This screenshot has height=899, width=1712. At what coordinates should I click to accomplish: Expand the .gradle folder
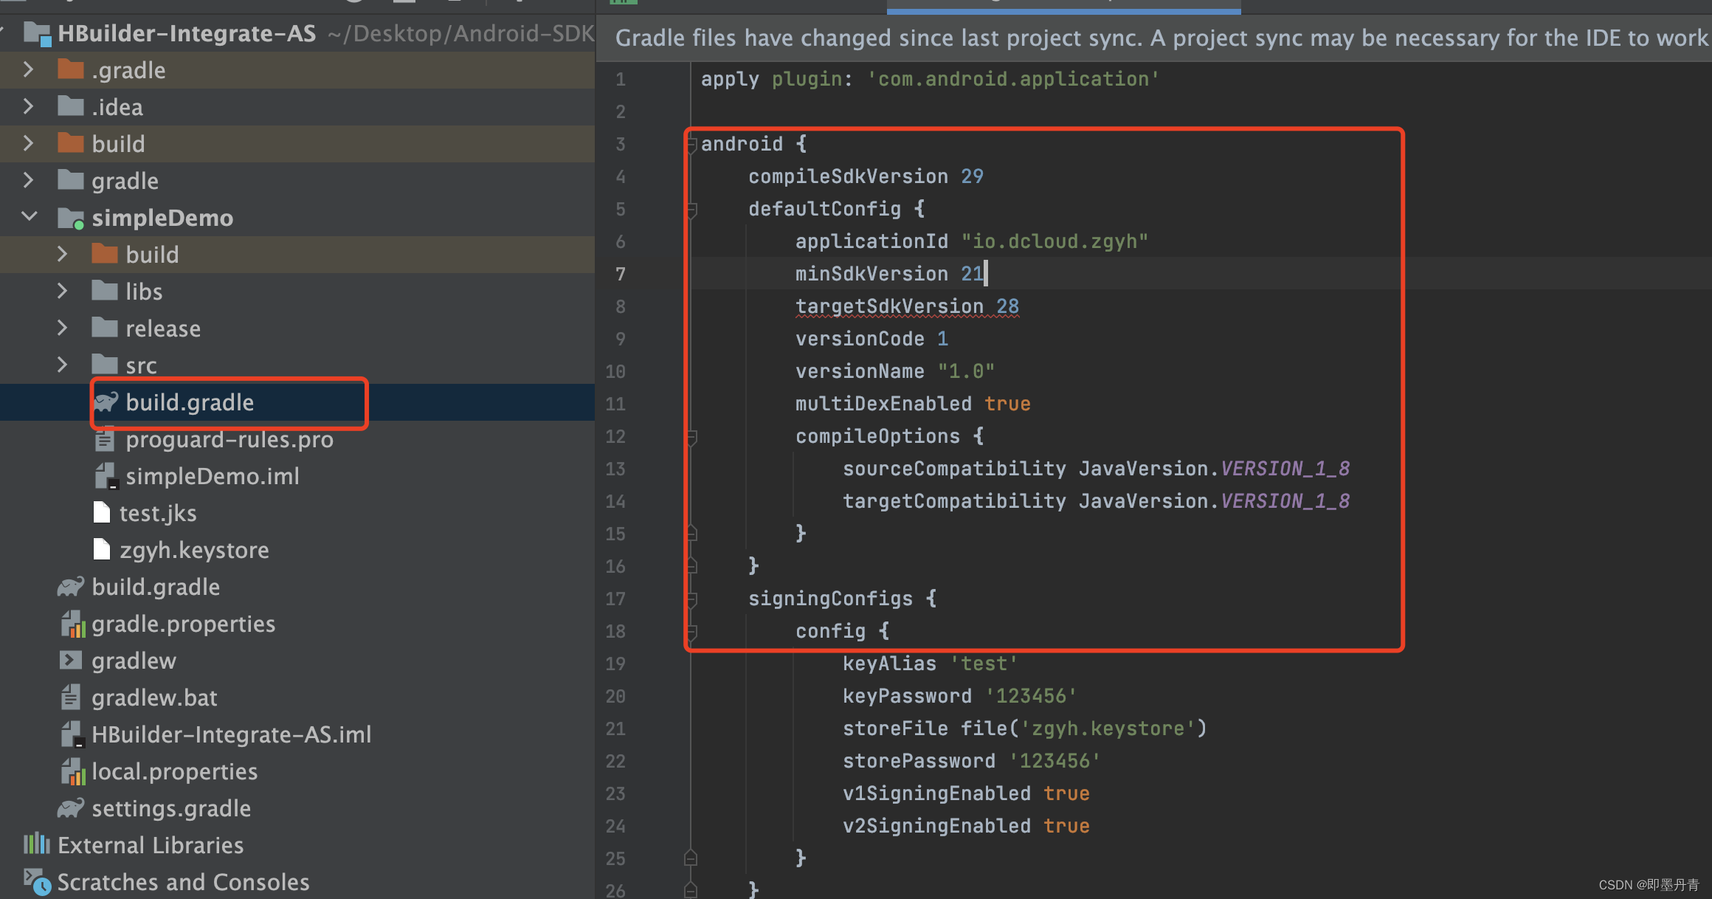pyautogui.click(x=28, y=69)
